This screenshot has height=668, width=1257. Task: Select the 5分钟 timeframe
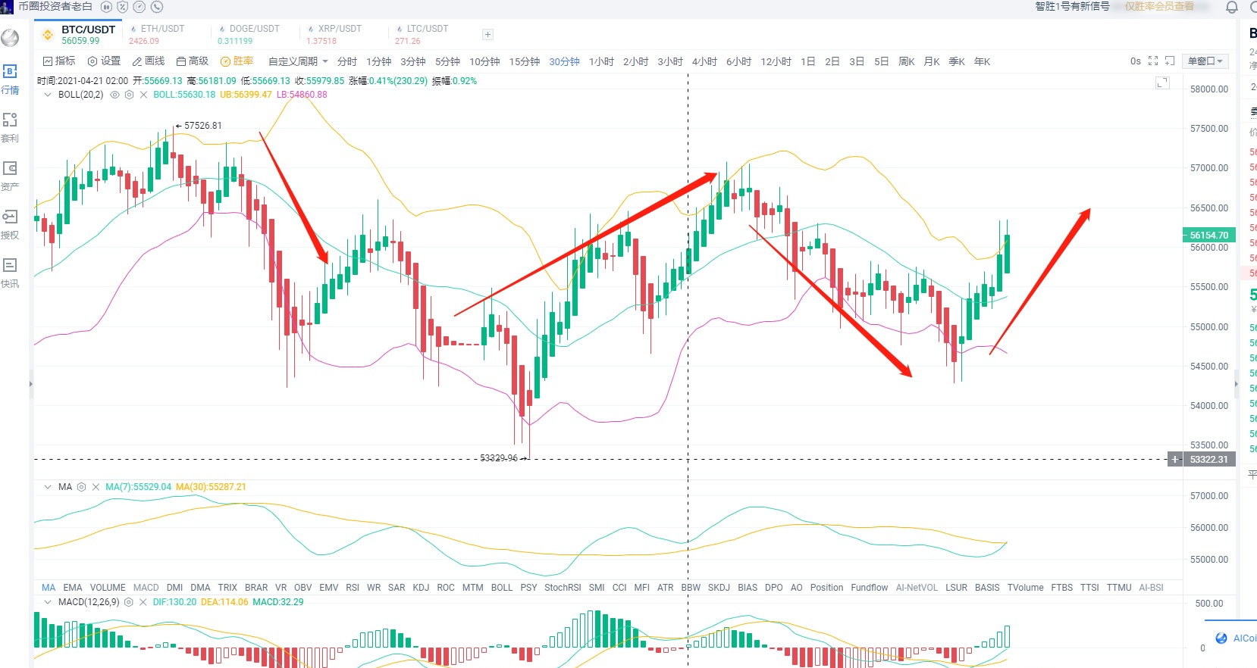point(447,61)
